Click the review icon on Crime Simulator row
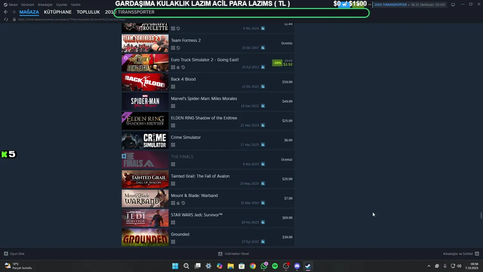 point(263,145)
